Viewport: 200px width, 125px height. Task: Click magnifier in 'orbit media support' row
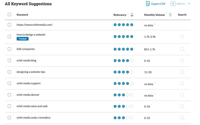(182, 84)
